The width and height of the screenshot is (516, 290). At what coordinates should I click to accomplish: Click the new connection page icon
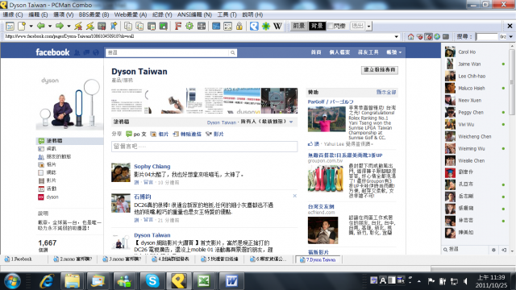click(22, 26)
